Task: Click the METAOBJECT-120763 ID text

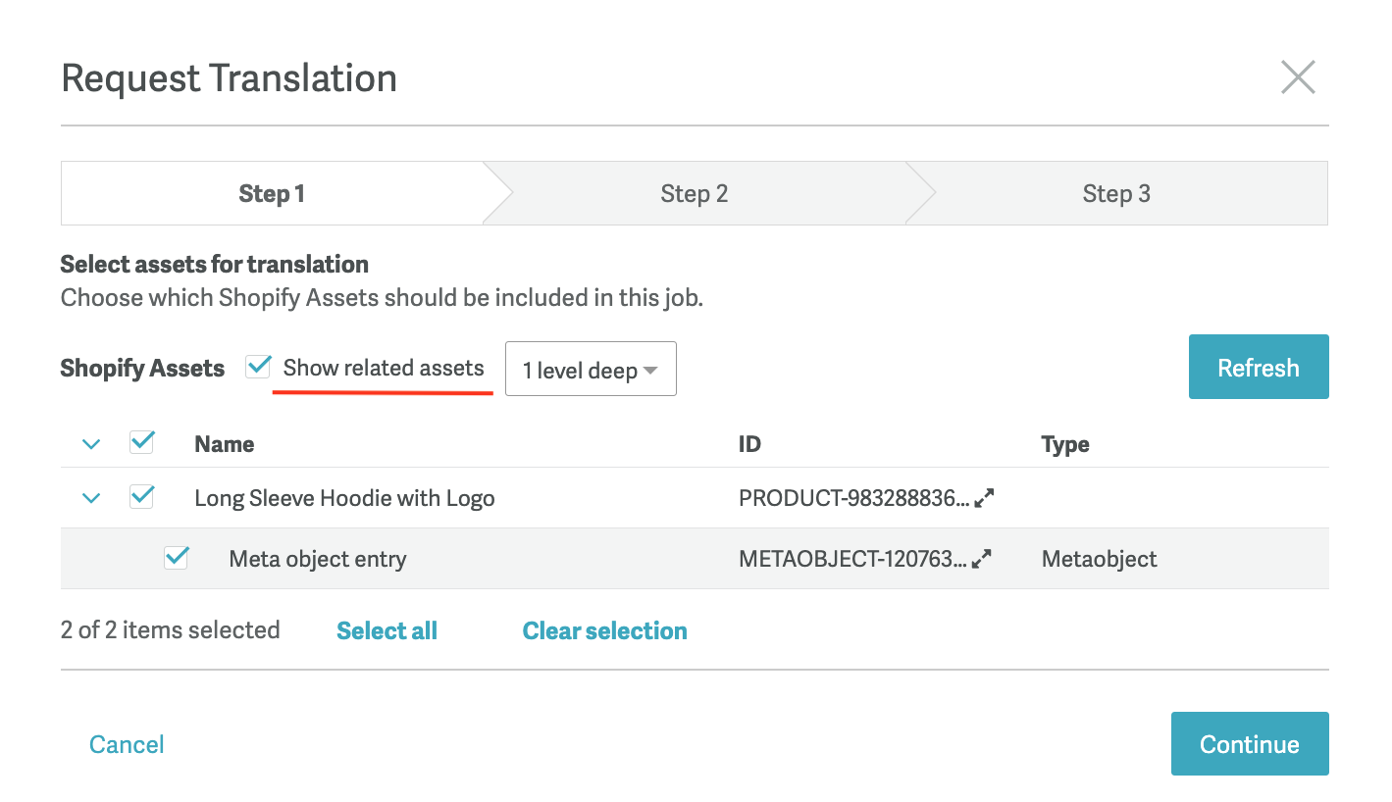Action: pos(852,559)
